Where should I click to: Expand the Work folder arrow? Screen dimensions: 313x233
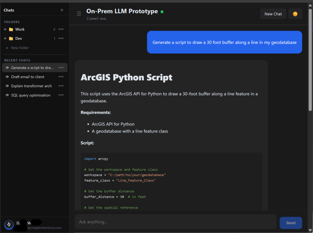coord(6,29)
